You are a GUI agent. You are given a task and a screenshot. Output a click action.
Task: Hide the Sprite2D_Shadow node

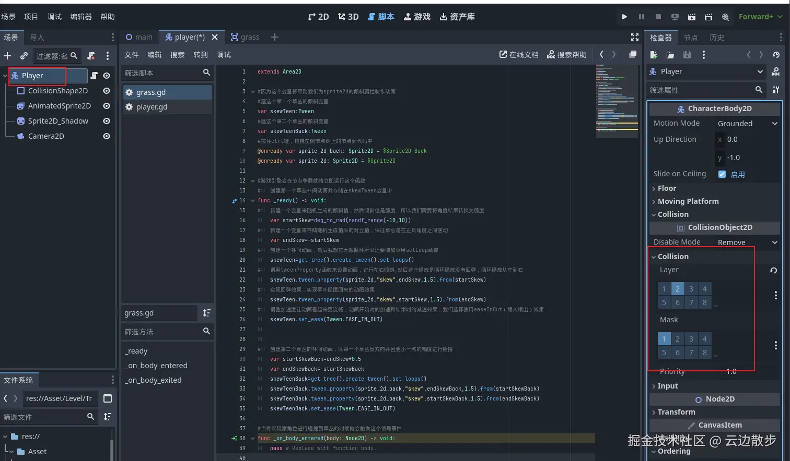point(107,121)
